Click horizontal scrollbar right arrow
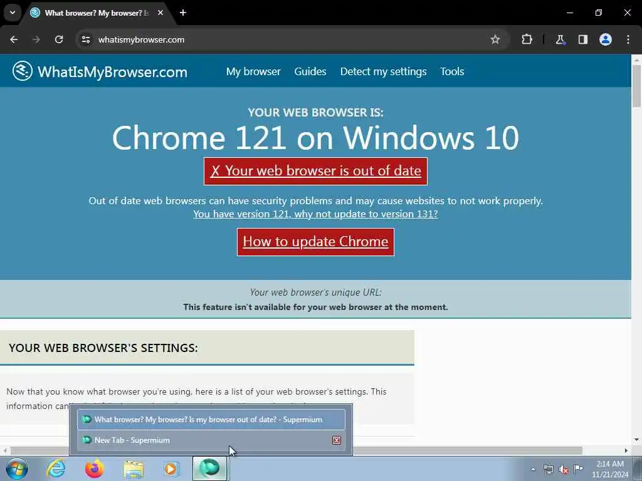Screen dimensions: 642x481 [626, 450]
